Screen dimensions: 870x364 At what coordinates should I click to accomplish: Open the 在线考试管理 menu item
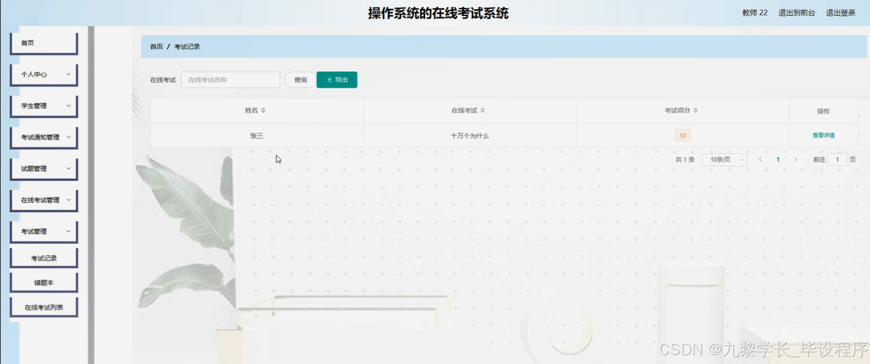tap(44, 200)
